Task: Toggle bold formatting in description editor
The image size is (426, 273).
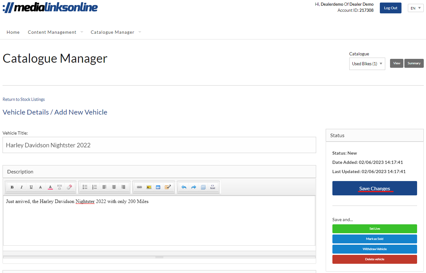Action: pos(12,187)
